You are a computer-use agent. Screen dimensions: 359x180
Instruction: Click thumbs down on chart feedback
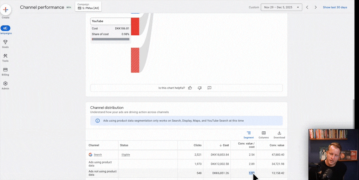(x=199, y=88)
